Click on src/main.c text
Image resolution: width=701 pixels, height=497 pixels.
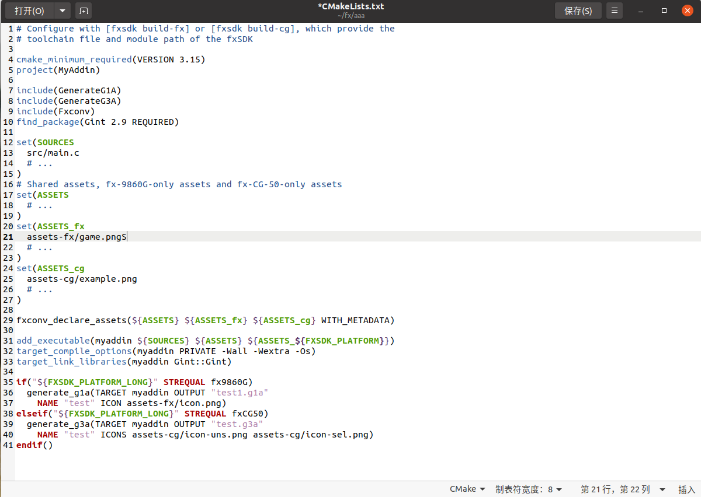tap(53, 153)
